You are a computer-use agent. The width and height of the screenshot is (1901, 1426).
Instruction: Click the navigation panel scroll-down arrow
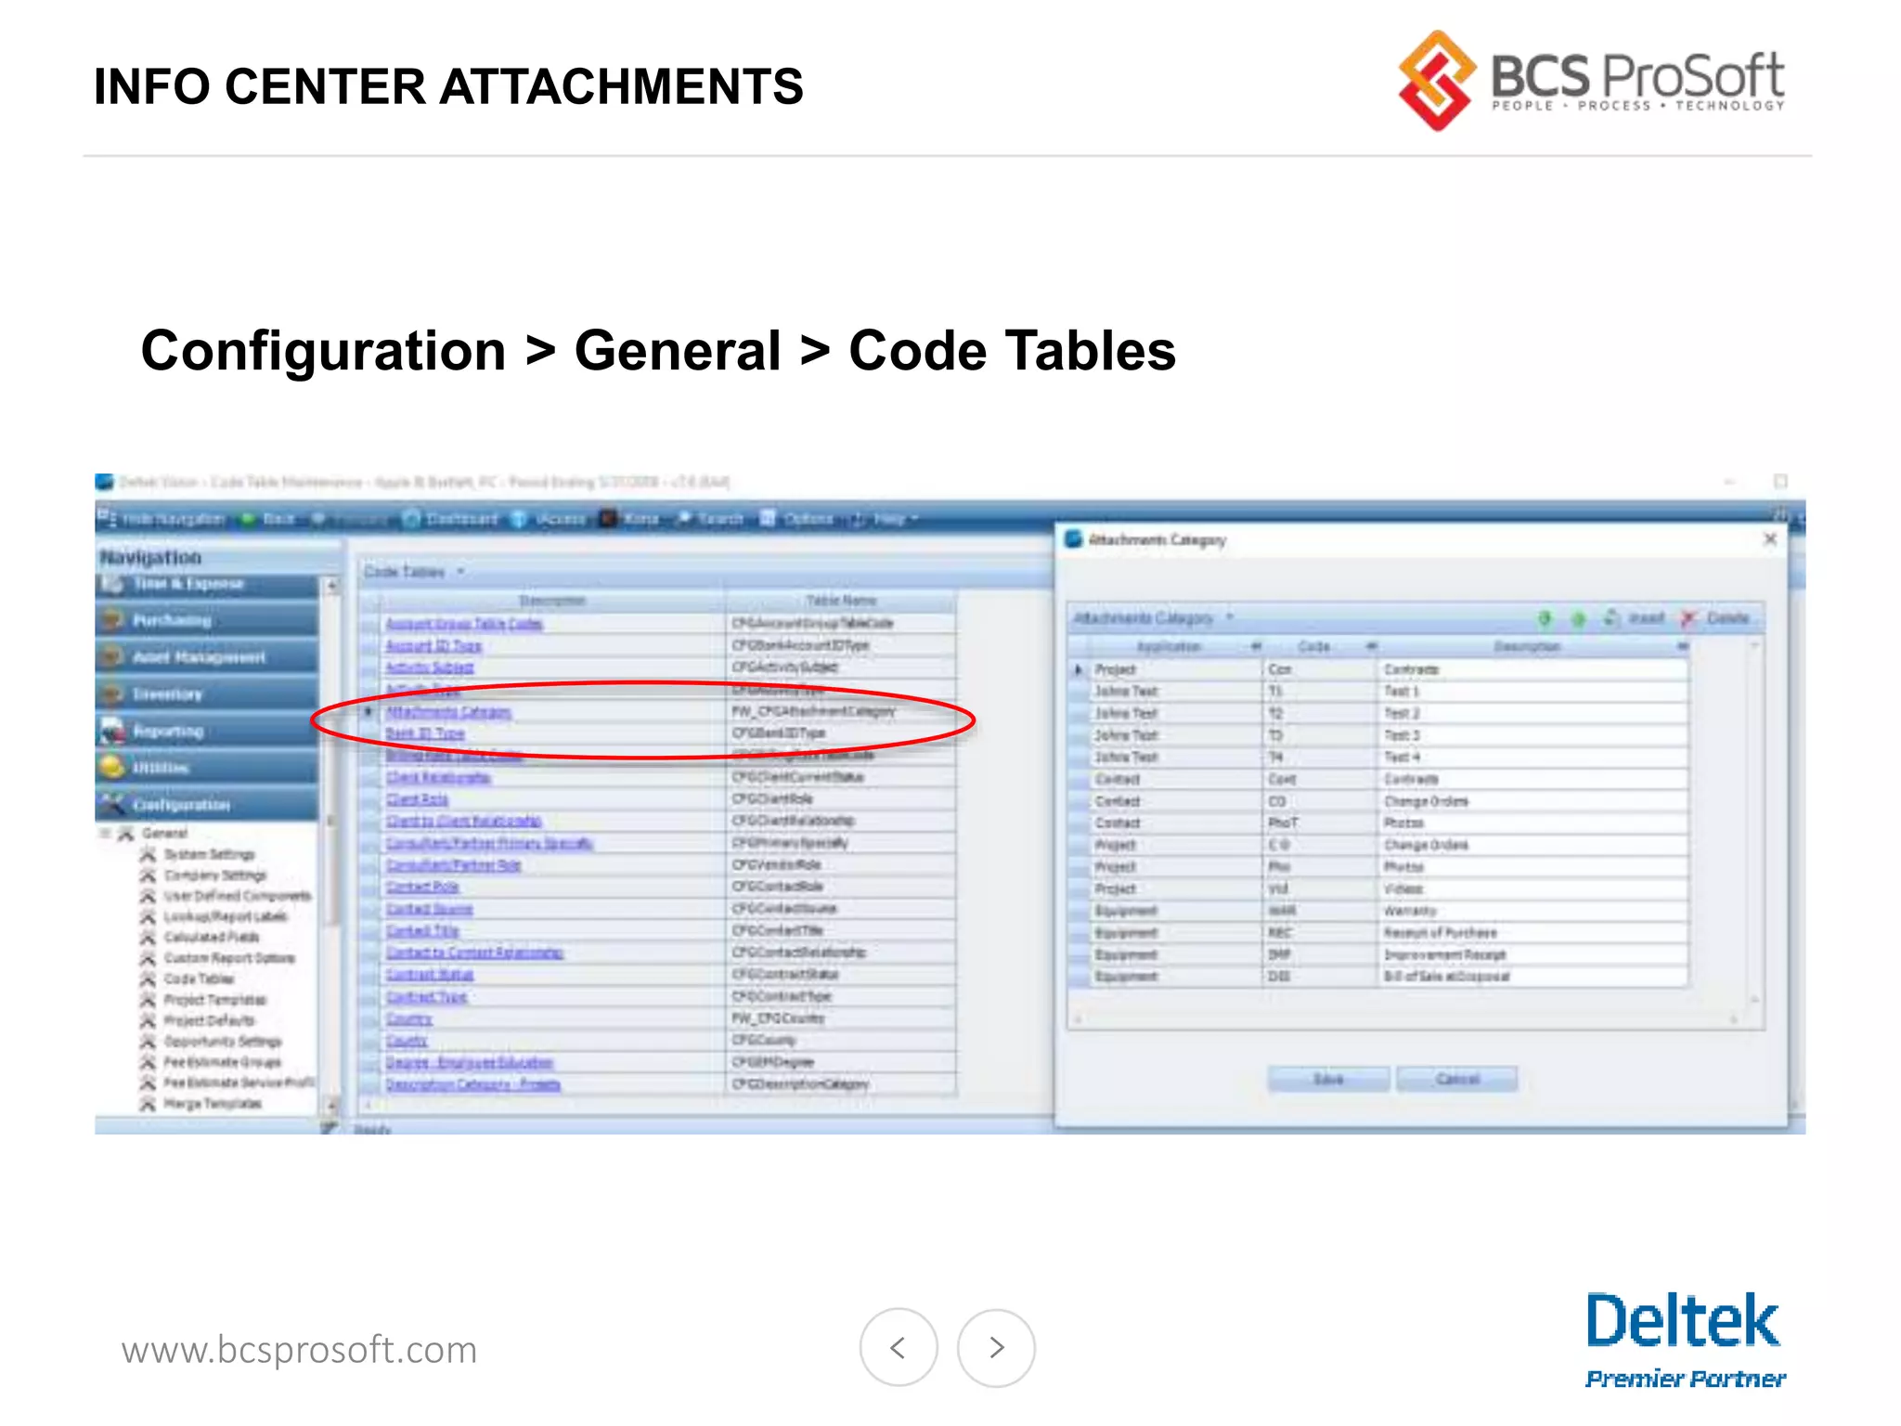click(330, 1105)
